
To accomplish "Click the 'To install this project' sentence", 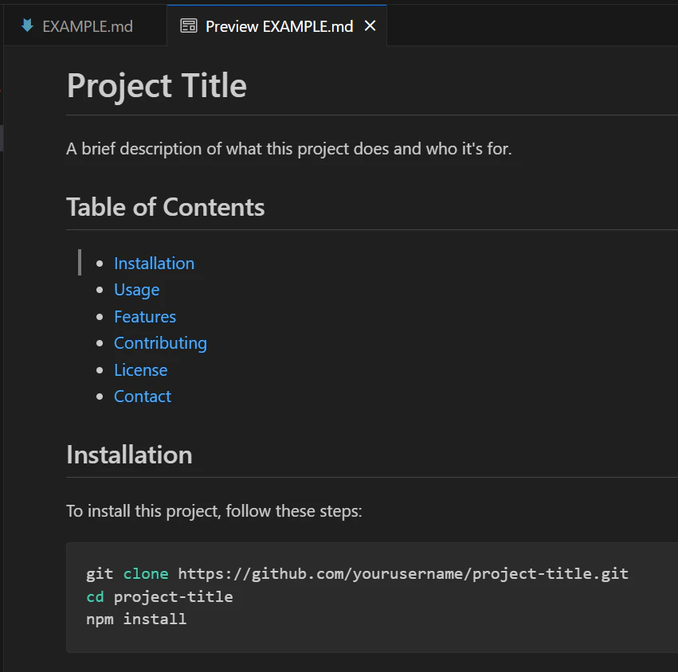I will click(214, 511).
